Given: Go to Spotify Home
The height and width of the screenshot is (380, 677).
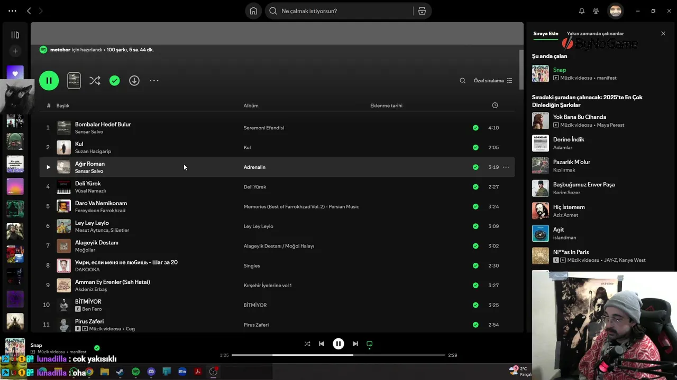Looking at the screenshot, I should [x=253, y=11].
